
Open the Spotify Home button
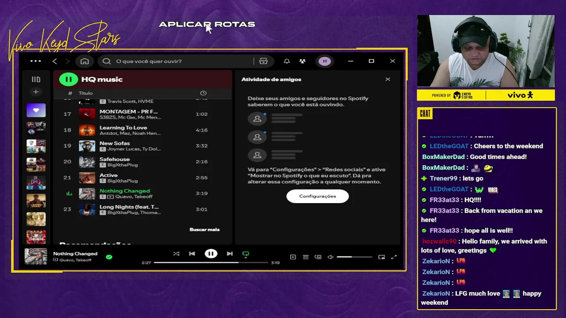click(84, 61)
